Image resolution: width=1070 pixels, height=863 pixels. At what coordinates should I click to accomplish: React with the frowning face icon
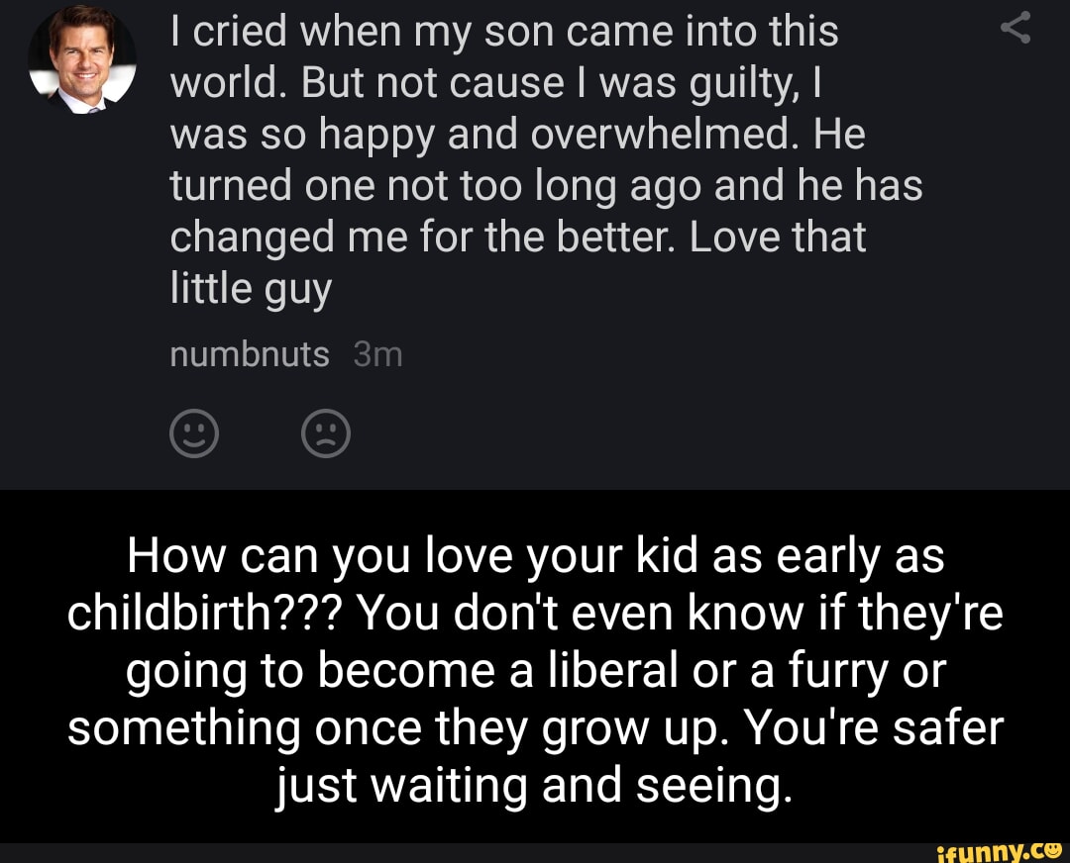pos(325,433)
